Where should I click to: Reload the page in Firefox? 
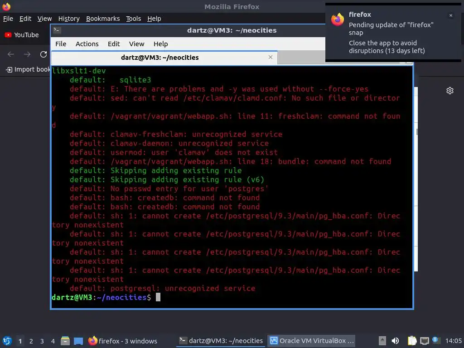click(43, 54)
